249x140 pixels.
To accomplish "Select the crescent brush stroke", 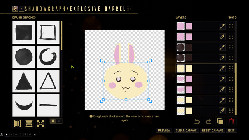I will tap(24, 105).
